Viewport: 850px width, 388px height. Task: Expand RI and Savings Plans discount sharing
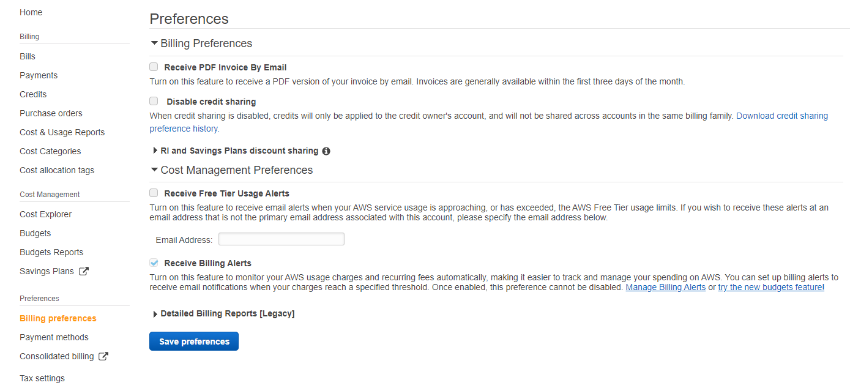point(155,151)
